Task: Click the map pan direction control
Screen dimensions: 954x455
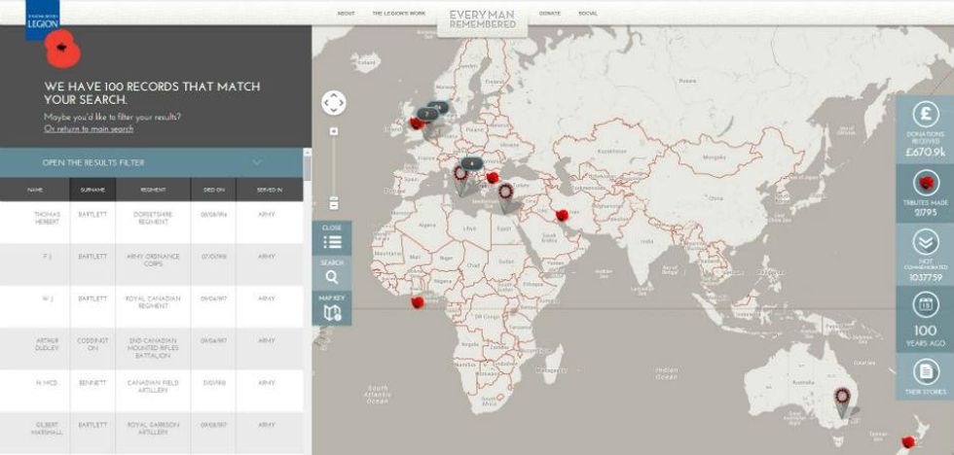Action: coord(333,103)
